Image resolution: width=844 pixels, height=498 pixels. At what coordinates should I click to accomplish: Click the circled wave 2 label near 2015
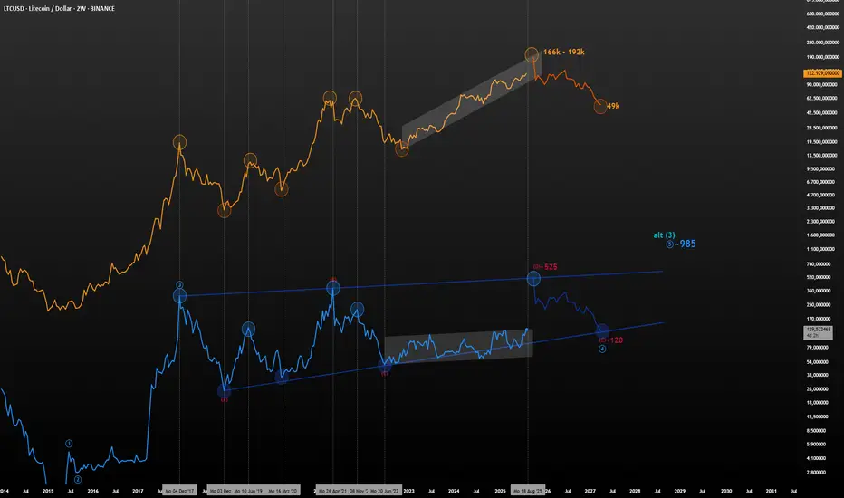point(78,480)
